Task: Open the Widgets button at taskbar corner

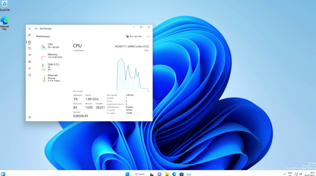Action: pos(3,174)
